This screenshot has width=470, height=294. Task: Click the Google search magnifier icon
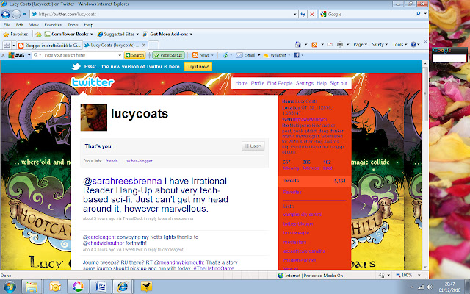click(x=418, y=14)
